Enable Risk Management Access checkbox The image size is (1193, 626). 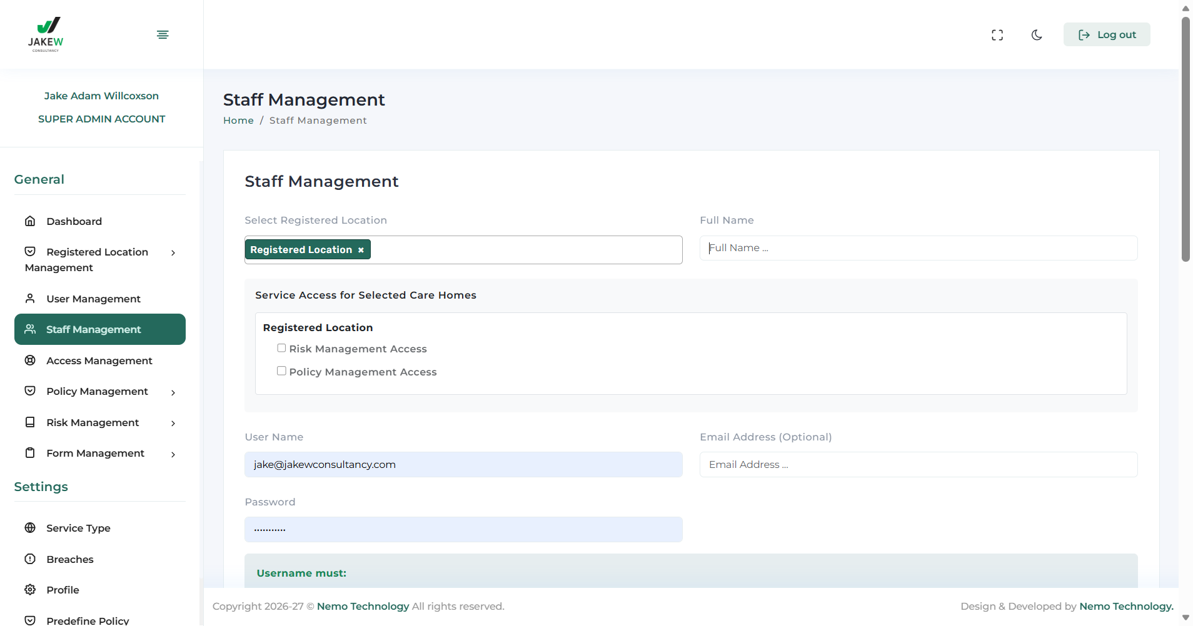281,348
